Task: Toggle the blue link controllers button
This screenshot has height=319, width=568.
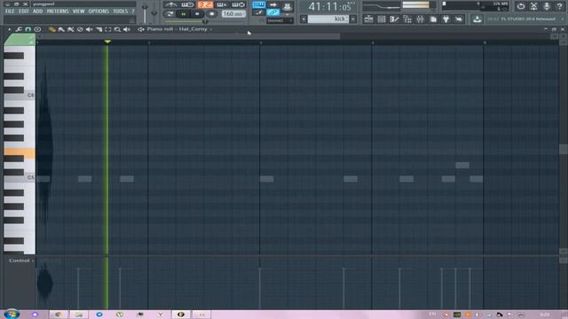Action: (273, 12)
